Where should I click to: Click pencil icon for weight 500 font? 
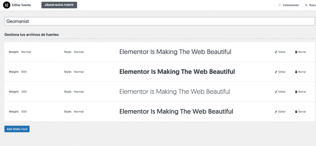[276, 112]
